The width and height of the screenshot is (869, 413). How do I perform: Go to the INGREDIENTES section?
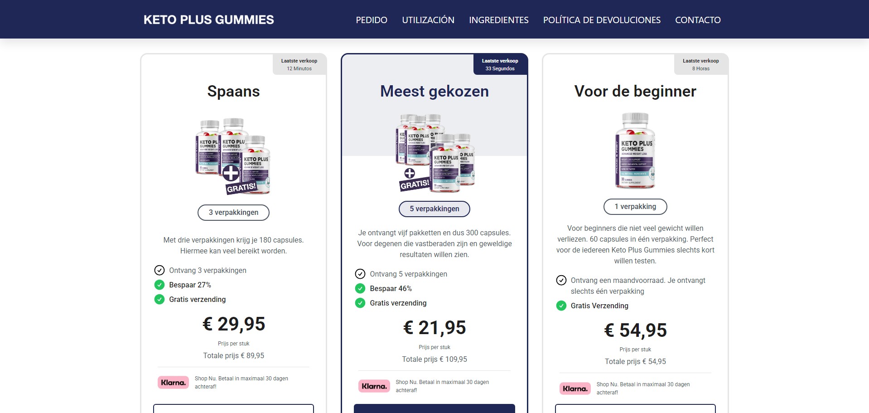[498, 20]
